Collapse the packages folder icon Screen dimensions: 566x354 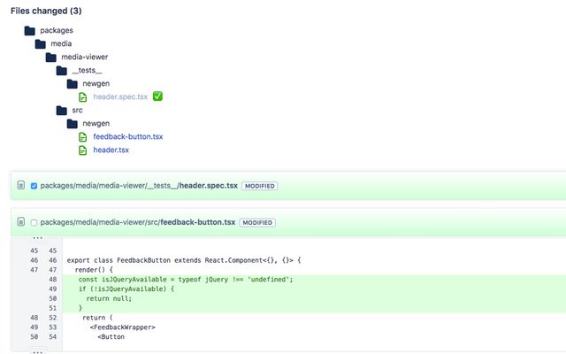(29, 31)
